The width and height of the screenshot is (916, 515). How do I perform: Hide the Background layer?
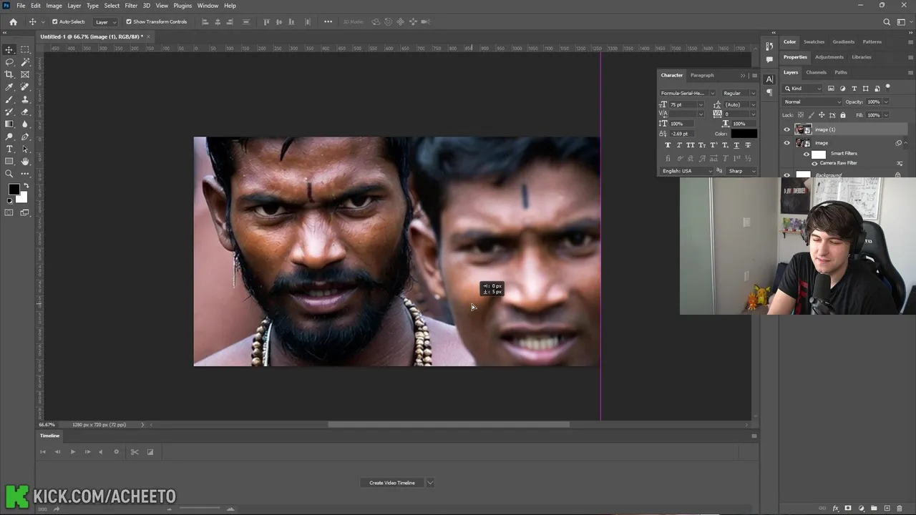tap(787, 175)
